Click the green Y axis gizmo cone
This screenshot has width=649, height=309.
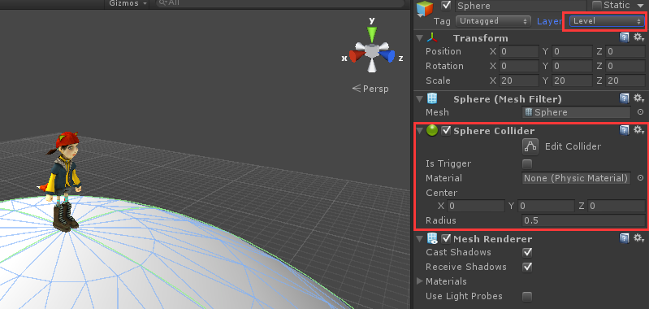(x=372, y=34)
